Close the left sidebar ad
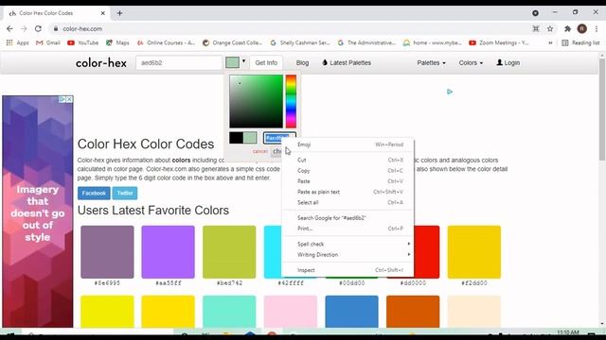 (69, 99)
